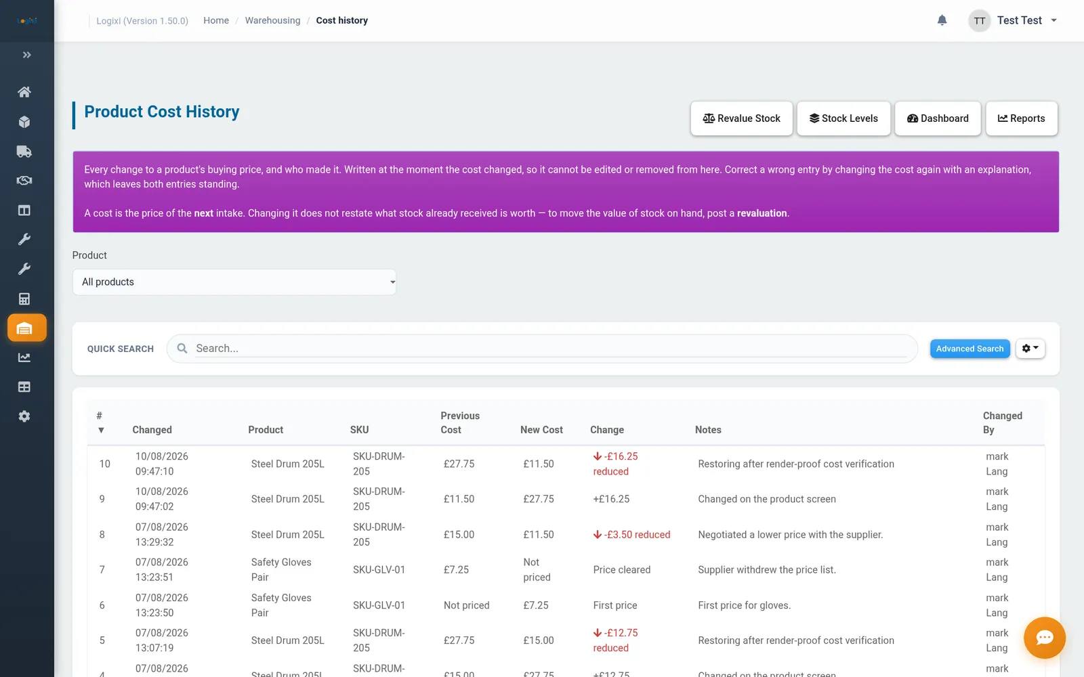This screenshot has height=677, width=1084.
Task: Click the note 'First price for gloves.'
Action: [744, 605]
